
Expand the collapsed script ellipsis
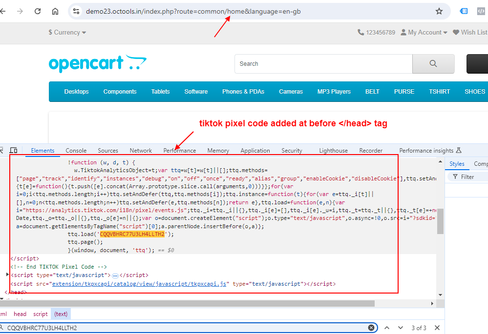click(x=115, y=275)
